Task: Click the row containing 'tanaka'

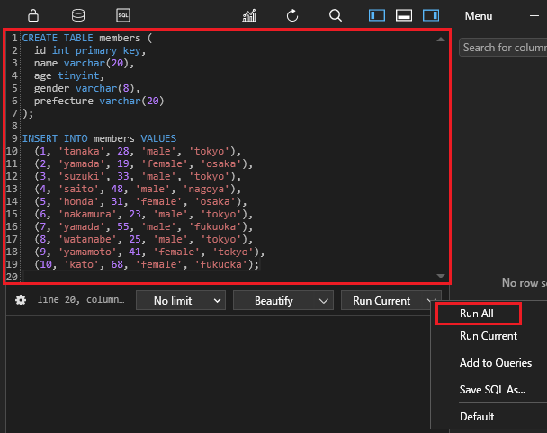Action: [138, 151]
